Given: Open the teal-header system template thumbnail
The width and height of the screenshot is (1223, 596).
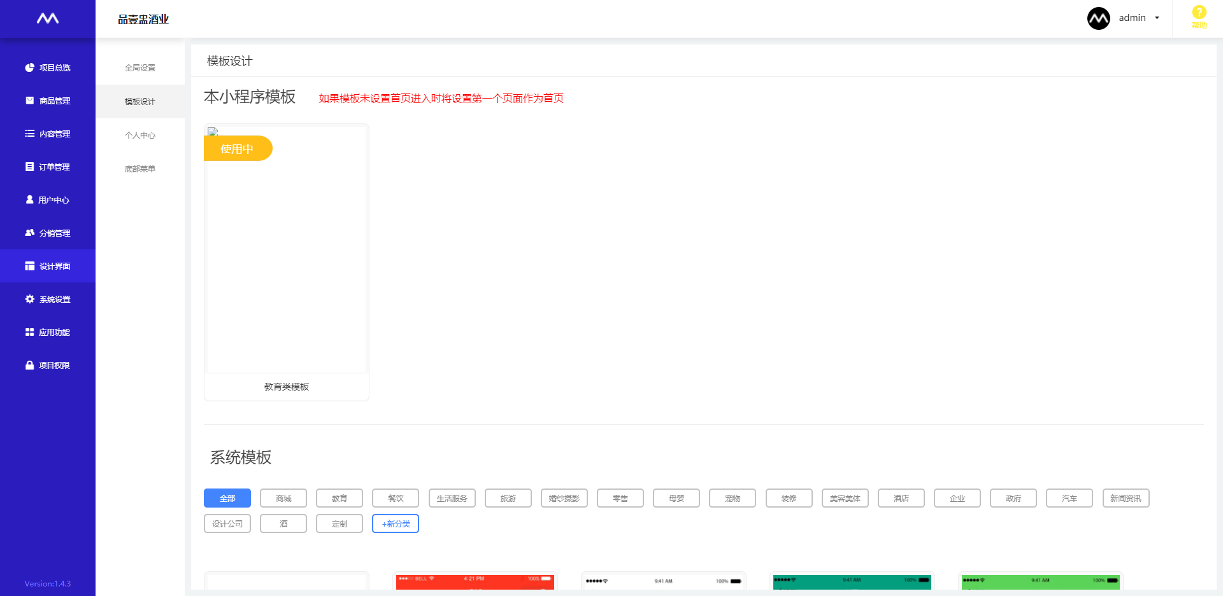Looking at the screenshot, I should pos(852,581).
